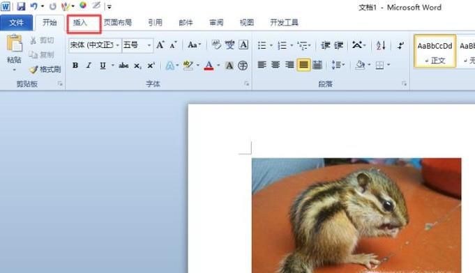This screenshot has width=475, height=273.
Task: Click Bullets list icon
Action: [262, 45]
